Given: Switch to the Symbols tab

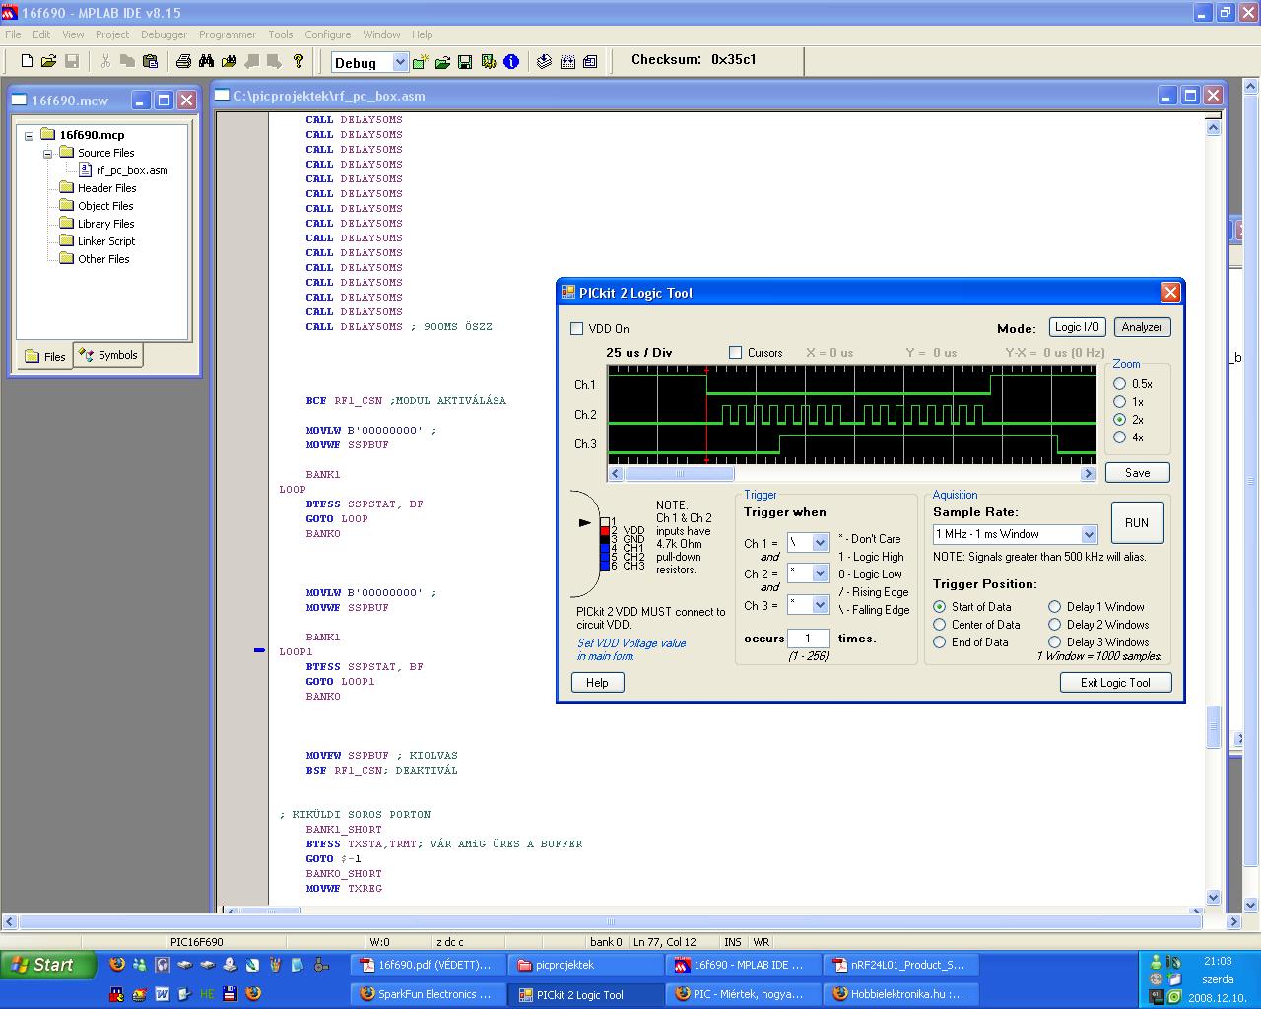Looking at the screenshot, I should pyautogui.click(x=108, y=355).
